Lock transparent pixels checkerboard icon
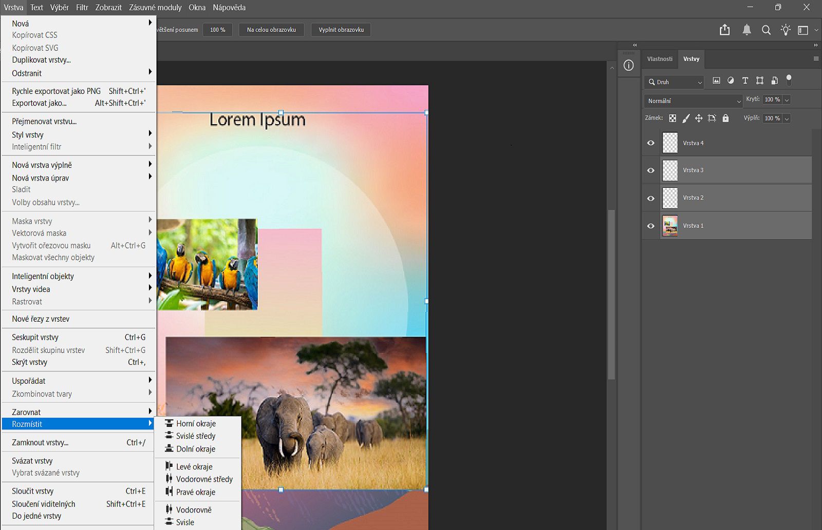Image resolution: width=822 pixels, height=530 pixels. [x=672, y=119]
